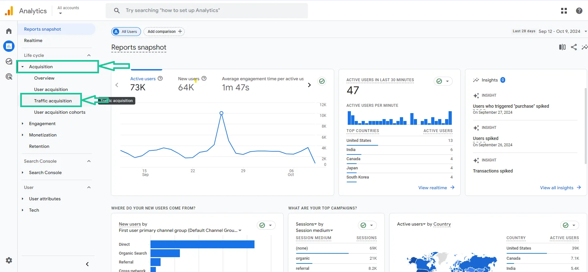The height and width of the screenshot is (272, 588).
Task: Select Traffic acquisition report
Action: 53,101
